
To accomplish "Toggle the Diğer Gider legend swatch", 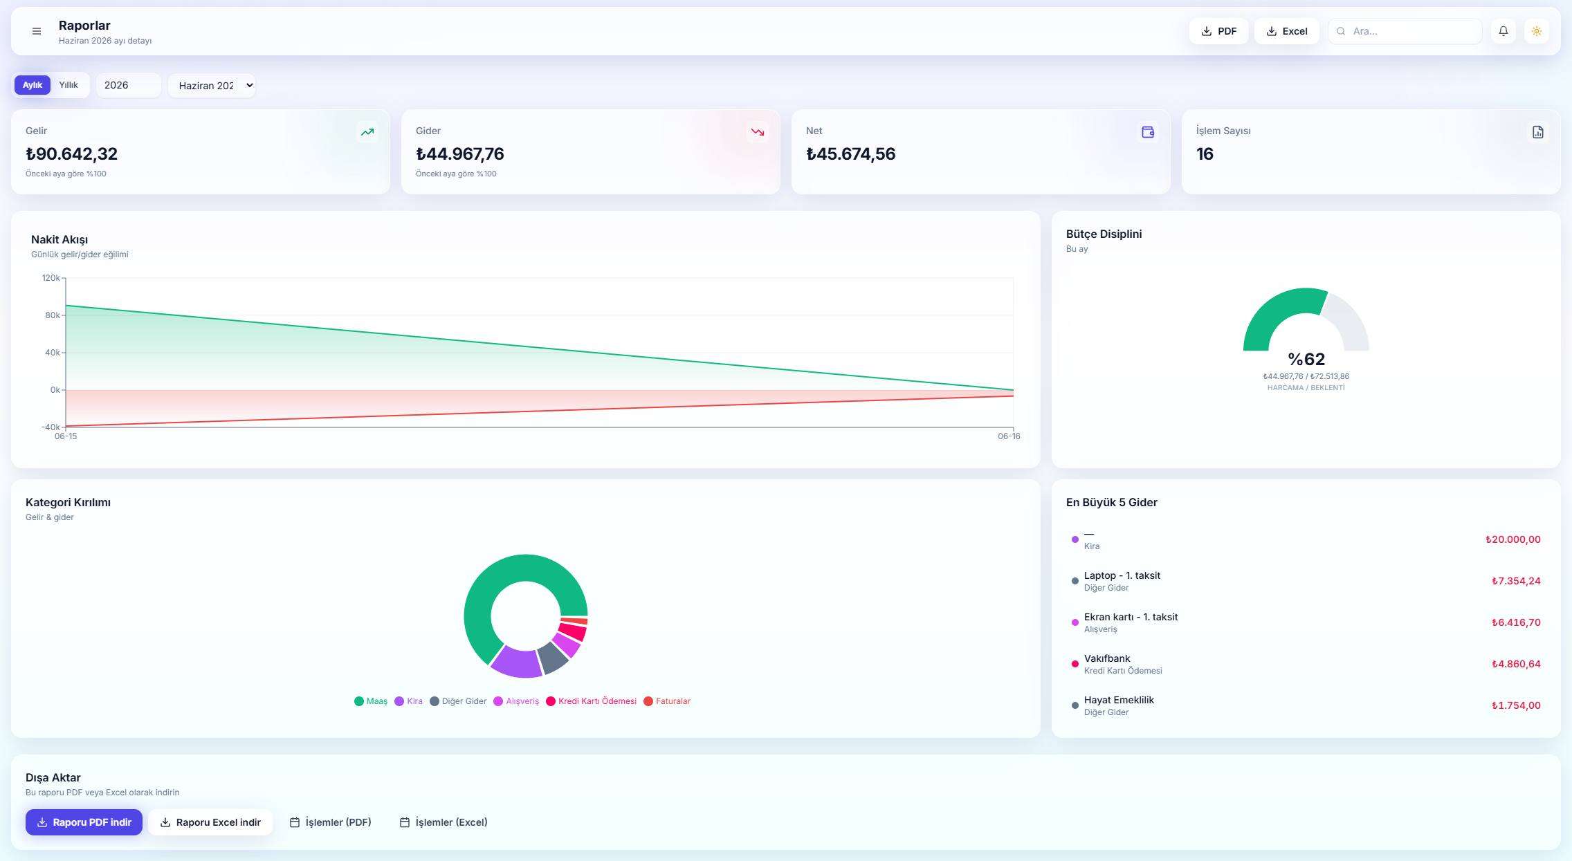I will 435,701.
